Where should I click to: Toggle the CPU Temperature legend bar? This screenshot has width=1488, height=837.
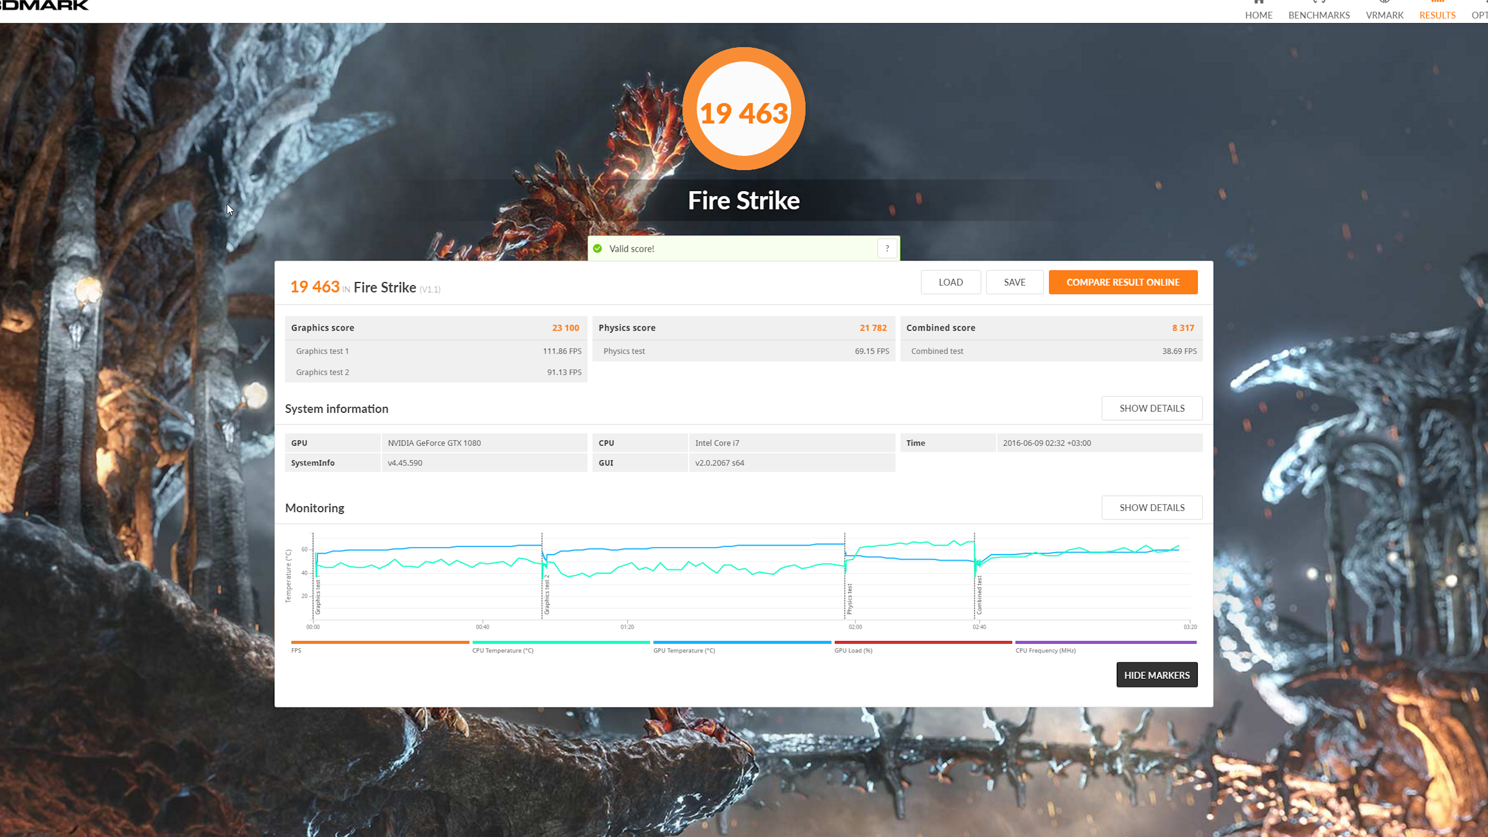(561, 642)
